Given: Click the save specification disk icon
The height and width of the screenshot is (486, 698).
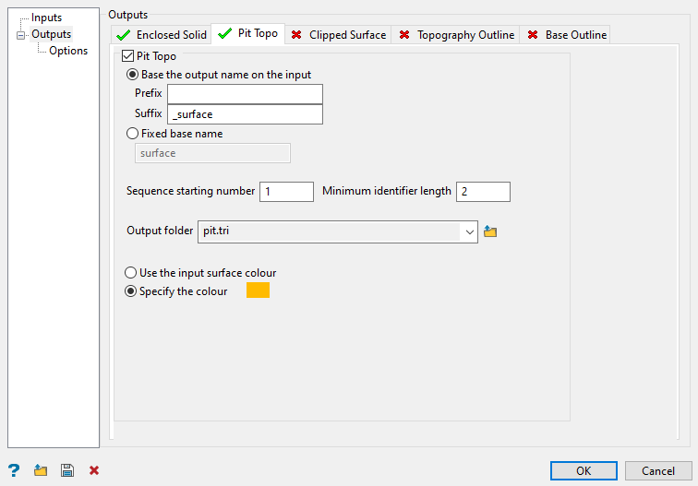Looking at the screenshot, I should pos(66,470).
